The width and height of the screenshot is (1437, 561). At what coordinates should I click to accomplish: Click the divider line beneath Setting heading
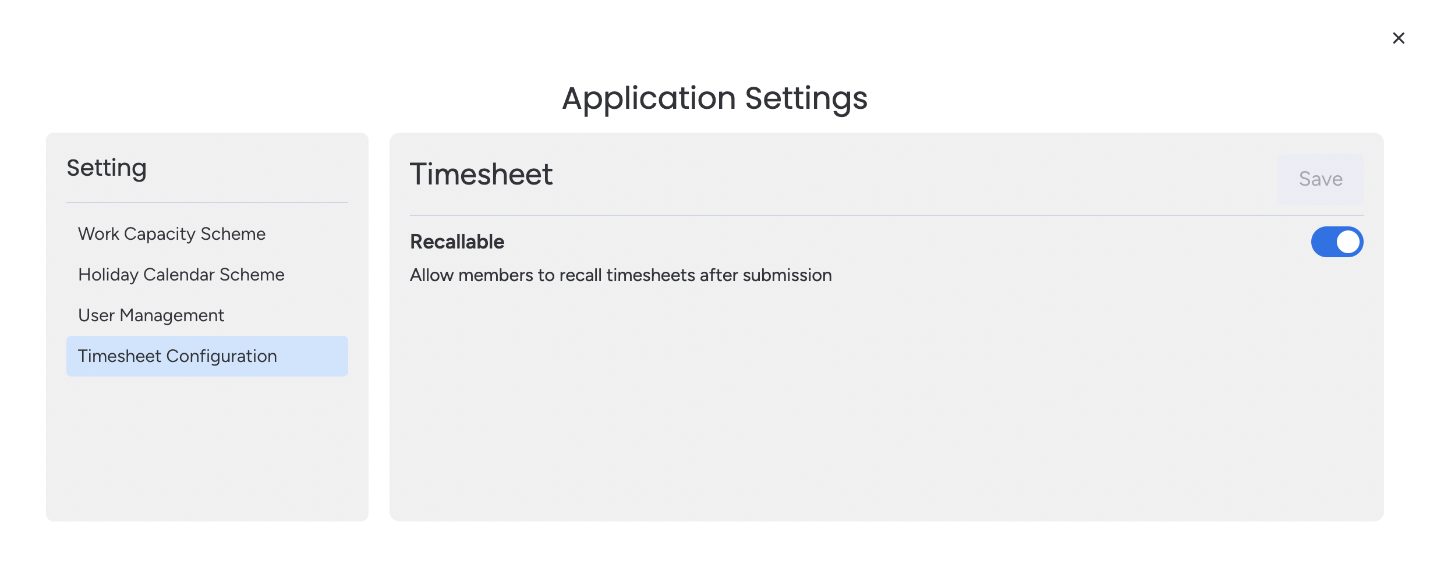pos(207,203)
